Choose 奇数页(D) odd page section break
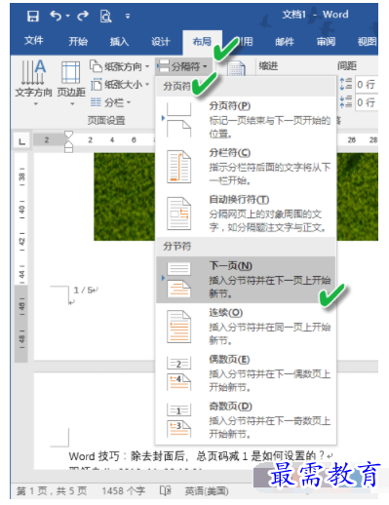This screenshot has width=389, height=505. pyautogui.click(x=246, y=420)
